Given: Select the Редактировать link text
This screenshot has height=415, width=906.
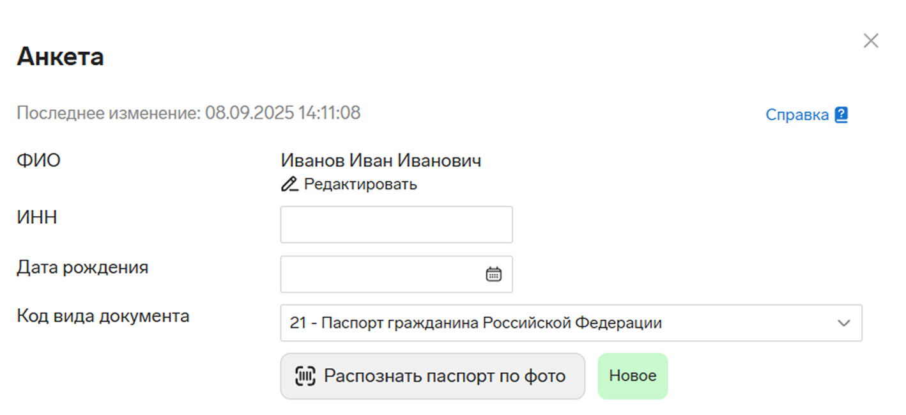Looking at the screenshot, I should pyautogui.click(x=360, y=184).
